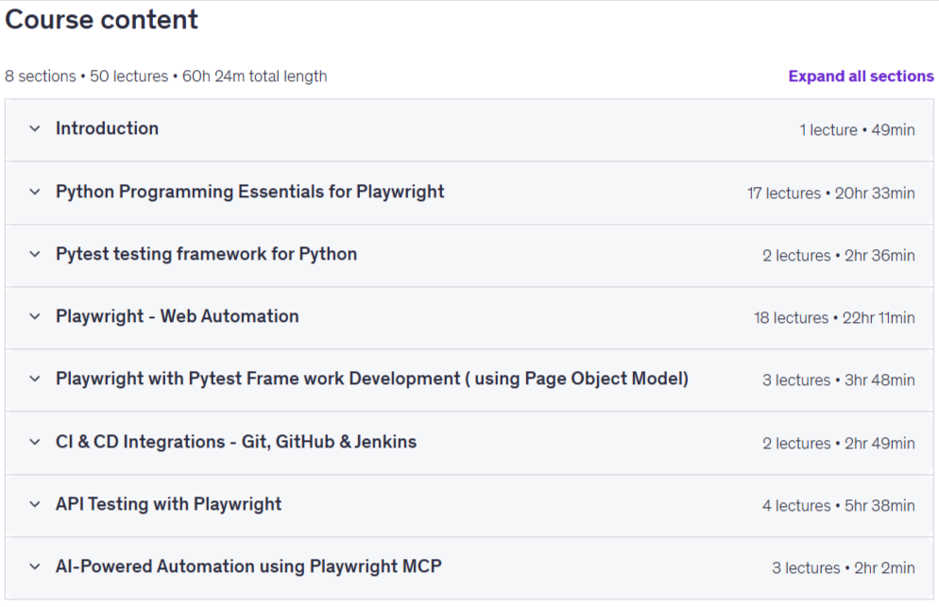Open the Introduction section title
This screenshot has height=607, width=939.
(107, 128)
